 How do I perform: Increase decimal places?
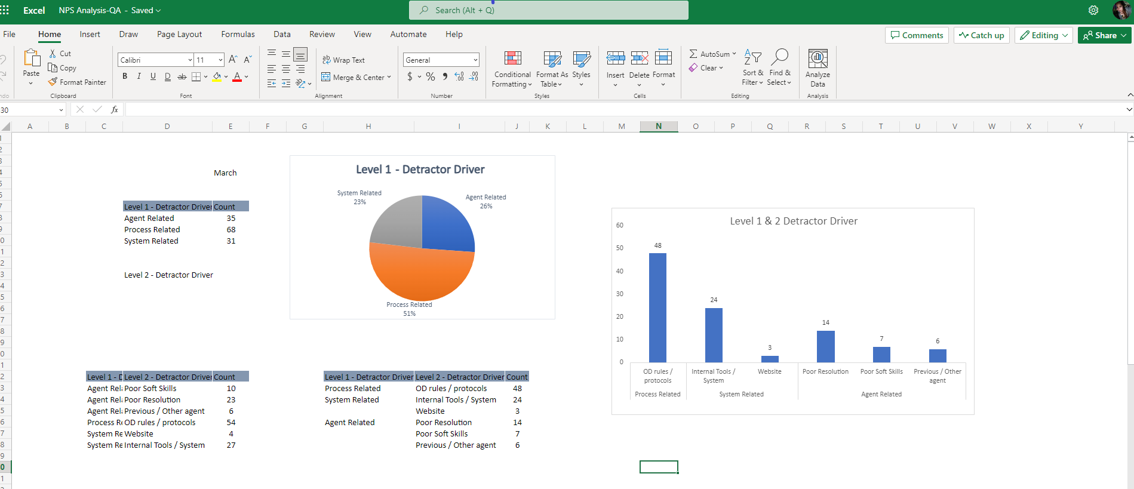[x=459, y=76]
